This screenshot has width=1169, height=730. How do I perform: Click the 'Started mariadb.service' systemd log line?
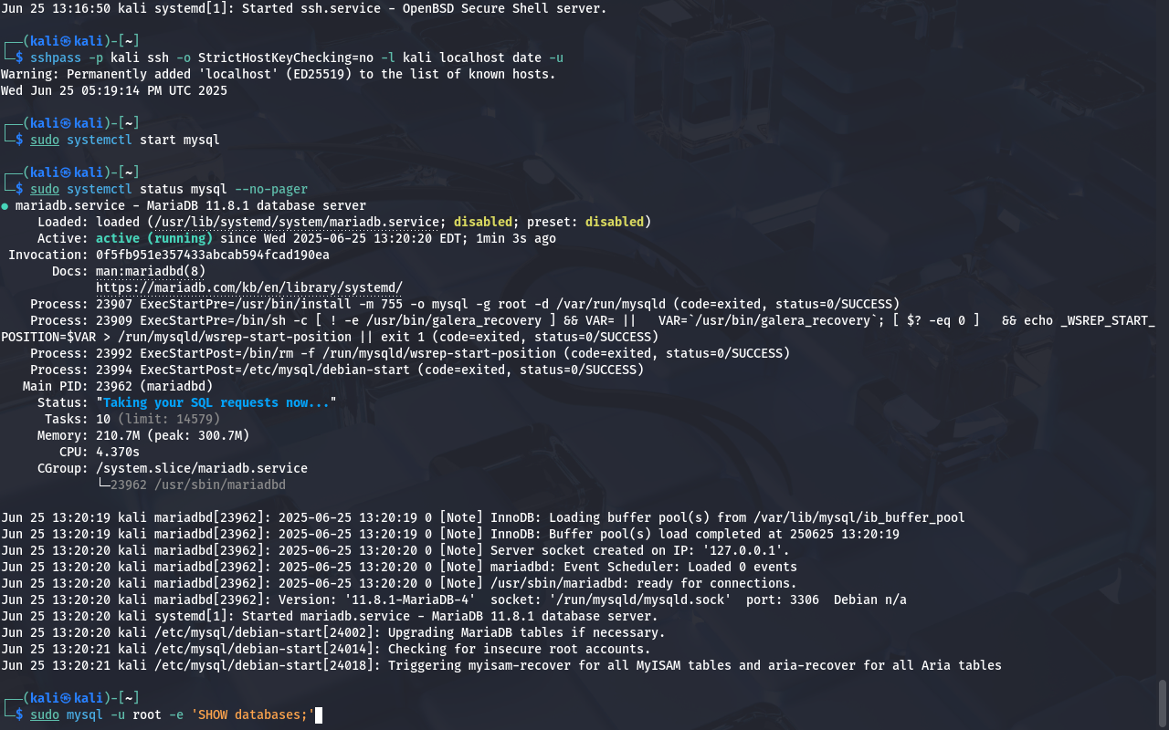330,616
